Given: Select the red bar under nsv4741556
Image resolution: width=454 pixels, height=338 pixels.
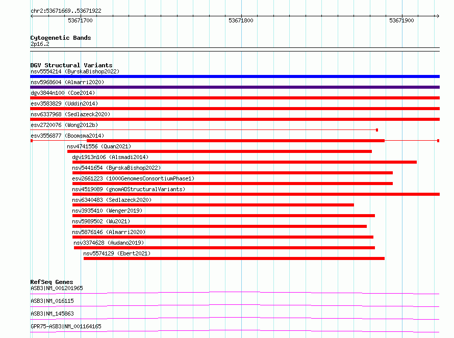Looking at the screenshot, I should (x=219, y=151).
